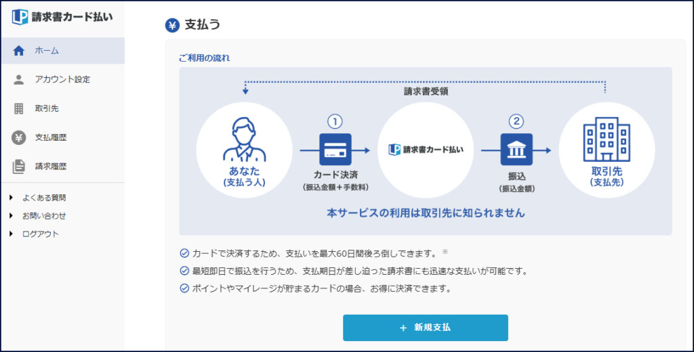Click the home icon in sidebar
Viewport: 694px width, 352px height.
tap(19, 51)
